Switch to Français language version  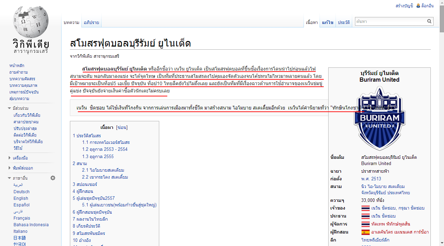tap(22, 218)
